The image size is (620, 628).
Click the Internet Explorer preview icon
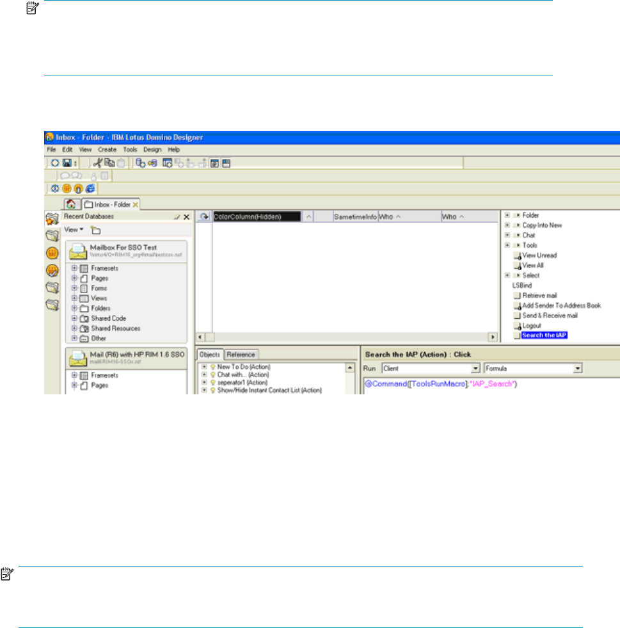[x=90, y=189]
